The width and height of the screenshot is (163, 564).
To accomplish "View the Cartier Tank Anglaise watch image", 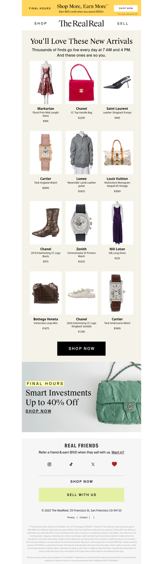I will [46, 153].
